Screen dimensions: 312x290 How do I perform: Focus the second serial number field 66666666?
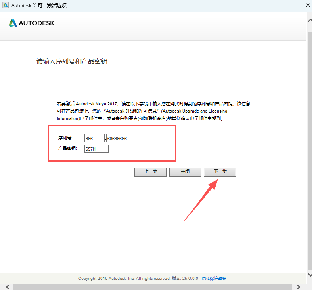122,138
